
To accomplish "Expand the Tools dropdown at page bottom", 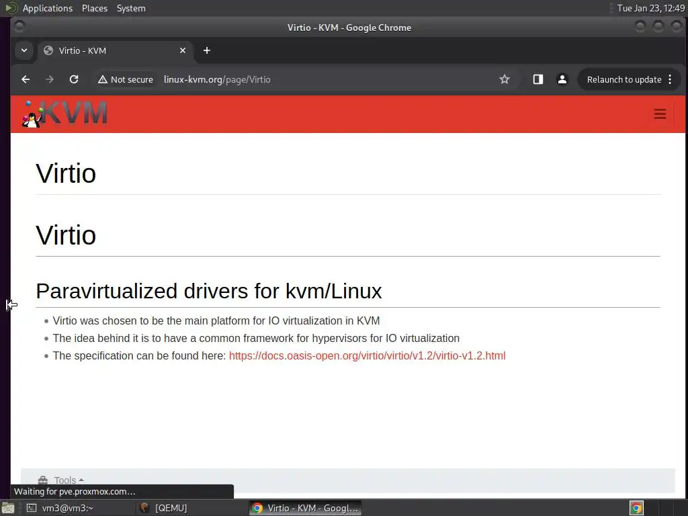I will click(x=61, y=480).
